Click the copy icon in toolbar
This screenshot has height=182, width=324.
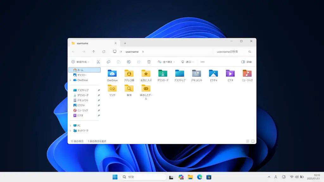(x=109, y=62)
